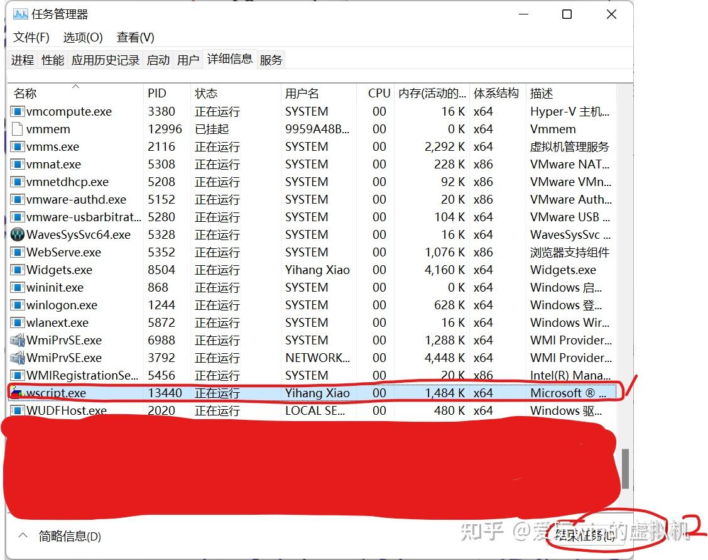
Task: Click the WavesSysSvc64.exe process icon
Action: tap(17, 234)
